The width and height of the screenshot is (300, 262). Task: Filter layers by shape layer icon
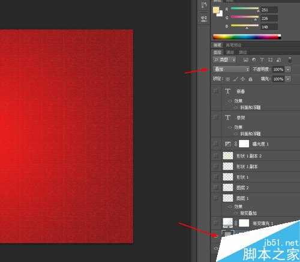point(270,60)
